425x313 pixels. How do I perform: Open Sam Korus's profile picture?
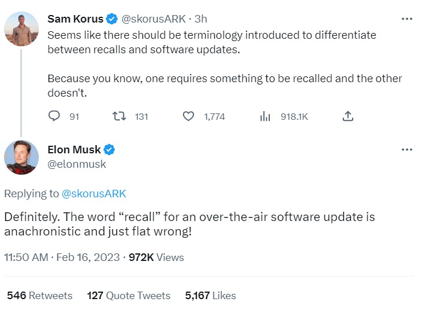coord(21,28)
